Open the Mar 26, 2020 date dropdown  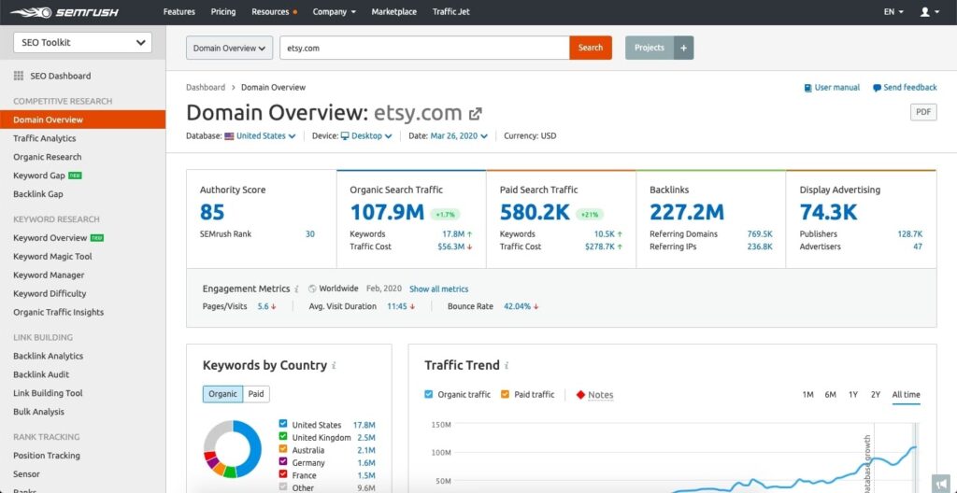click(459, 136)
